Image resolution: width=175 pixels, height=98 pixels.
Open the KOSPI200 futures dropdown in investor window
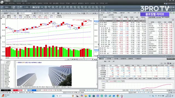tap(109, 79)
